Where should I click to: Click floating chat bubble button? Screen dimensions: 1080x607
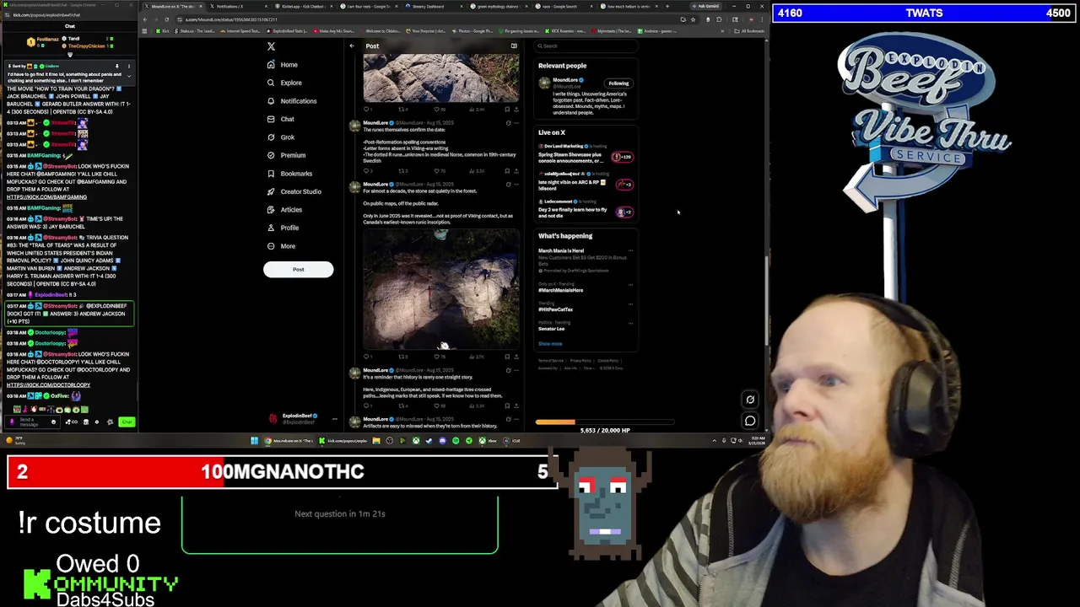coord(750,420)
